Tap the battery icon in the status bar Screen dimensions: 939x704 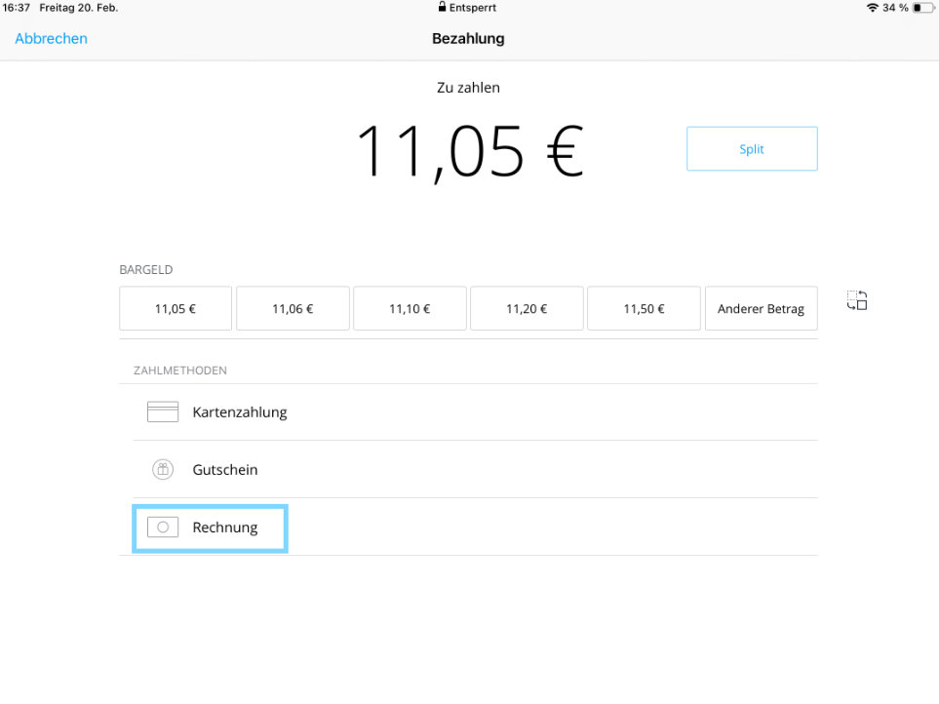tap(922, 8)
